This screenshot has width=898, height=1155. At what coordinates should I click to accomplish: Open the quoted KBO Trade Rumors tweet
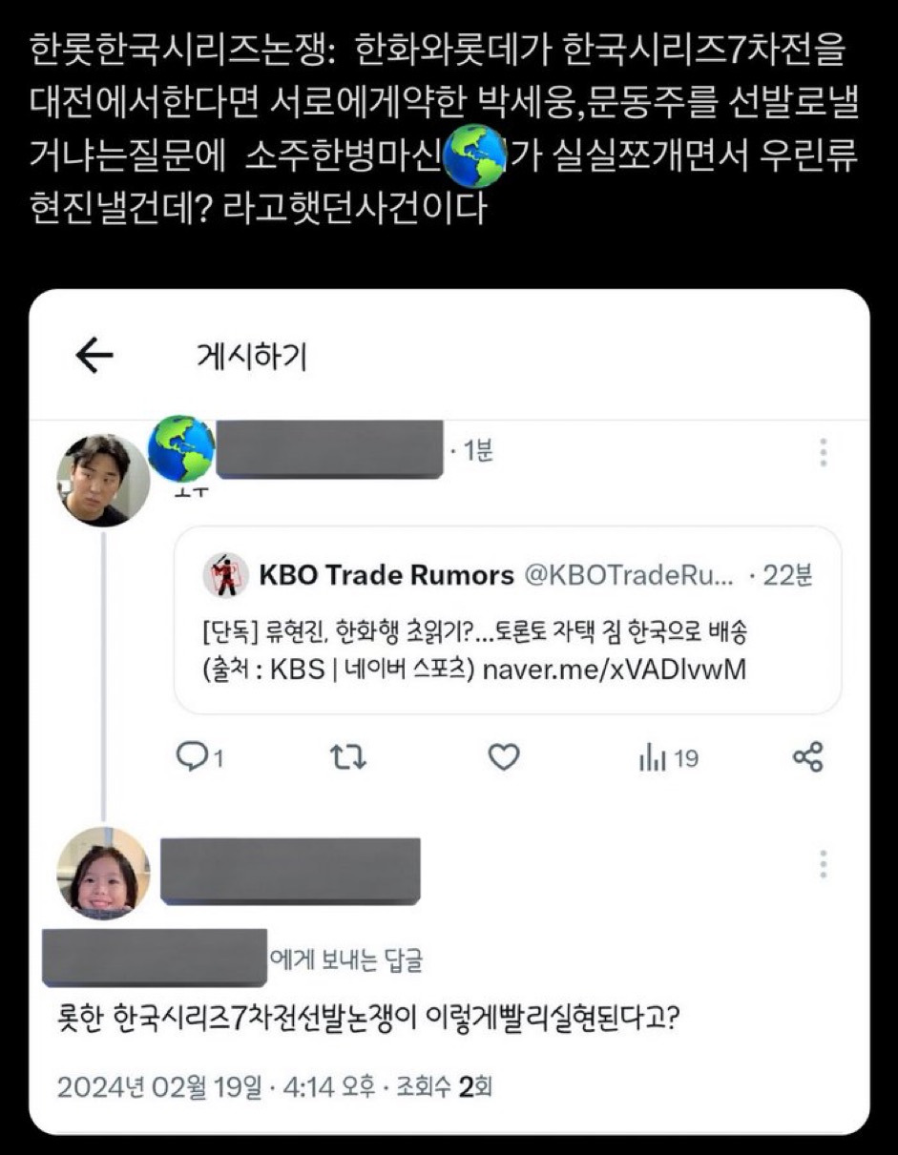click(508, 620)
